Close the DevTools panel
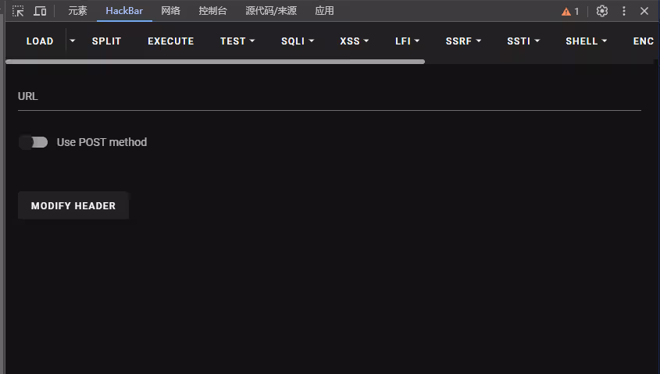 (x=644, y=11)
